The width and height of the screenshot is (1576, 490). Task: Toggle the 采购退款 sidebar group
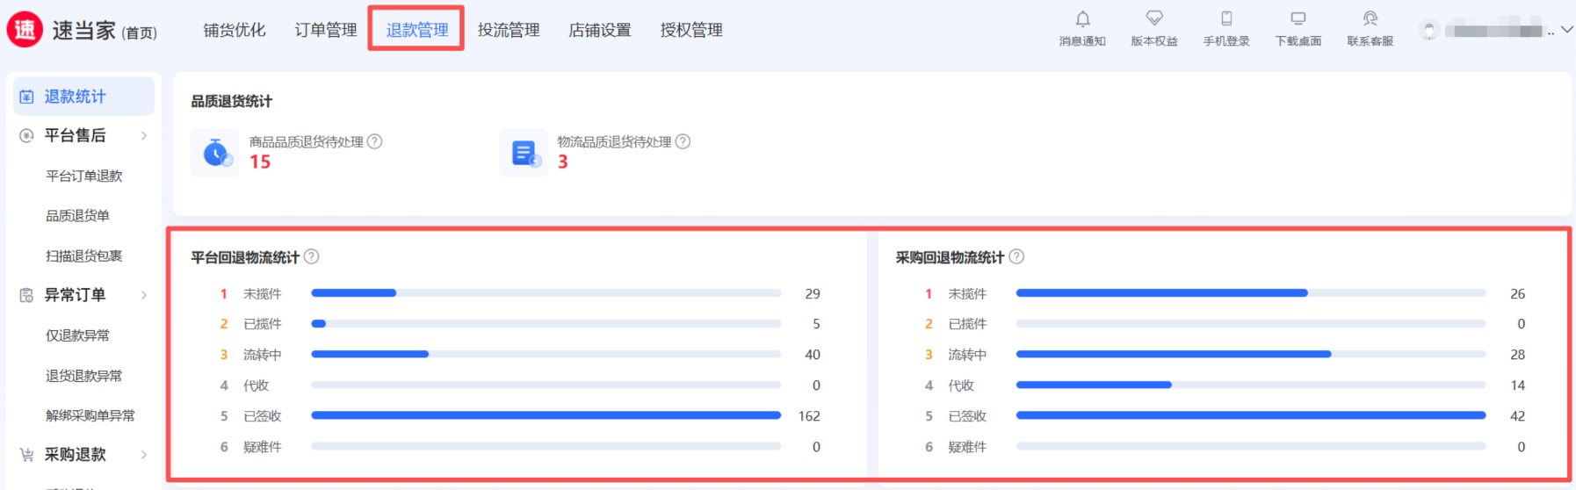[x=144, y=455]
